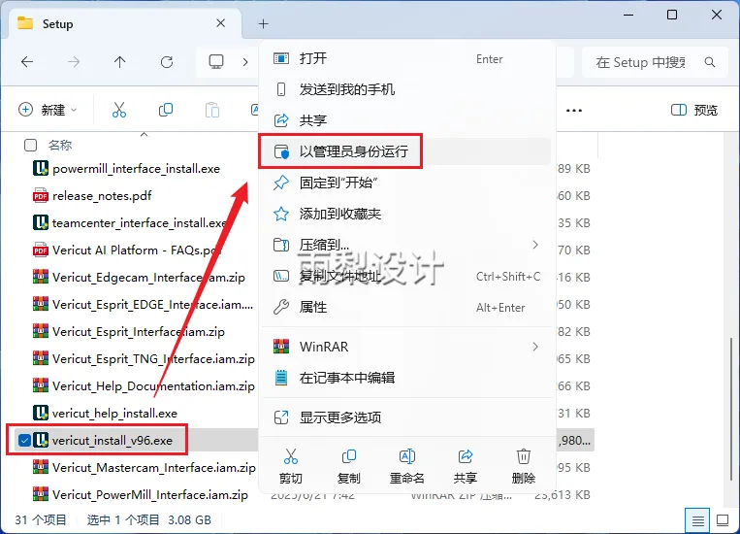
Task: Choose 在记事本中编辑 in context menu
Action: pos(406,378)
